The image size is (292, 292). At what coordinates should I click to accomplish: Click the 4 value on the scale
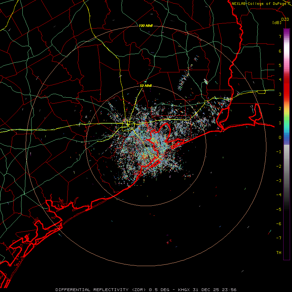point(280,80)
